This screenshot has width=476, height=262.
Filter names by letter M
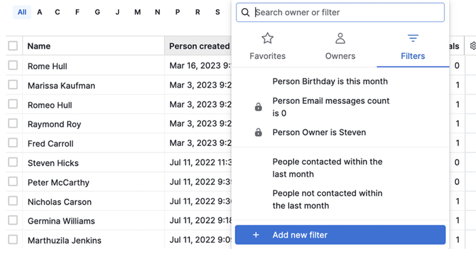coord(137,12)
